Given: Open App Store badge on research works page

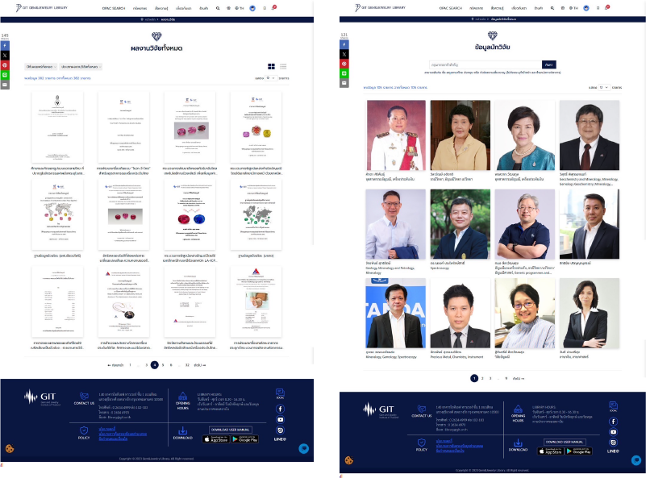Looking at the screenshot, I should pos(216,439).
